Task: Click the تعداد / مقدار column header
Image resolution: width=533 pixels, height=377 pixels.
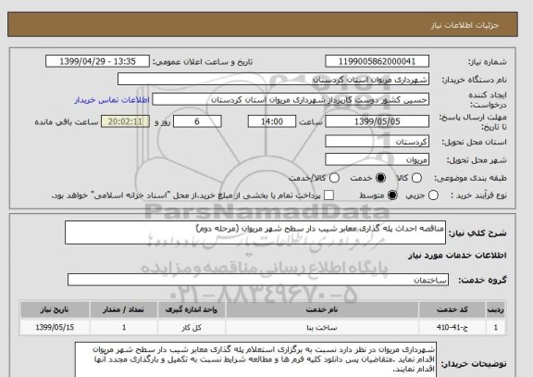Action: 124,309
